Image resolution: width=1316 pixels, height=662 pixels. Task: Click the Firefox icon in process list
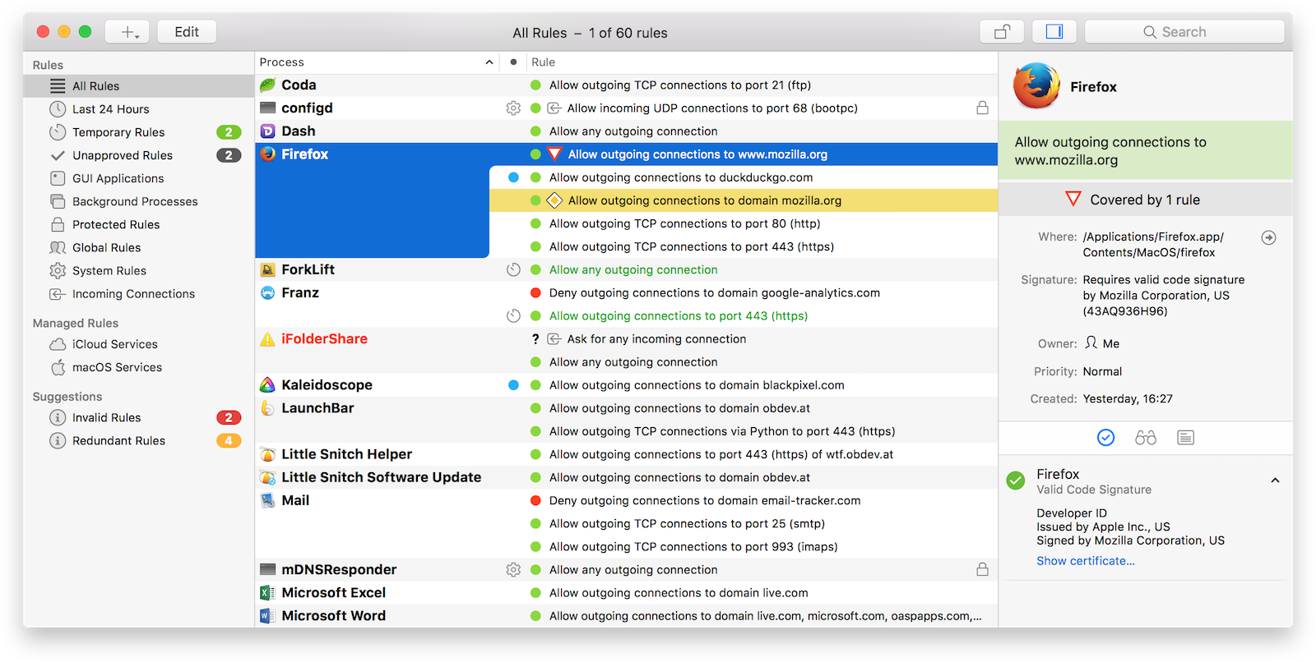point(267,154)
